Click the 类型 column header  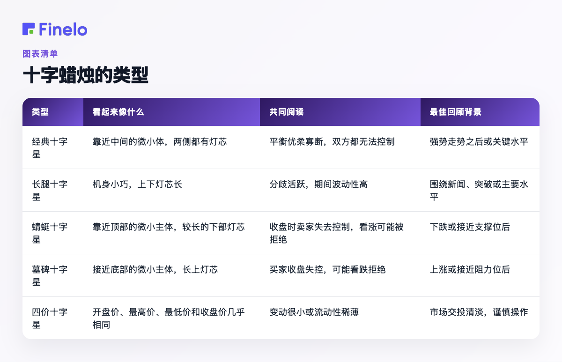coord(40,112)
